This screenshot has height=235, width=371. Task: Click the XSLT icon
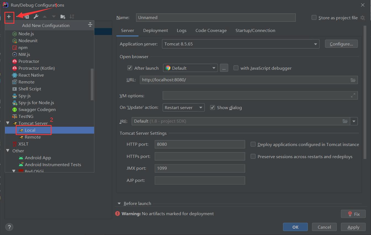click(x=15, y=144)
